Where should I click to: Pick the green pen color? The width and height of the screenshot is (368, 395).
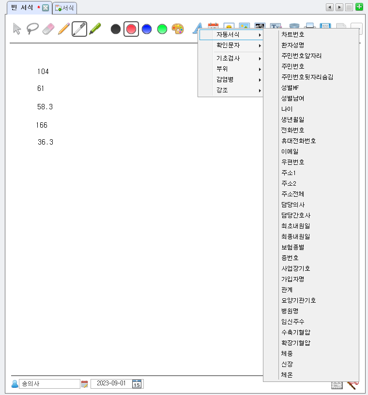[162, 29]
